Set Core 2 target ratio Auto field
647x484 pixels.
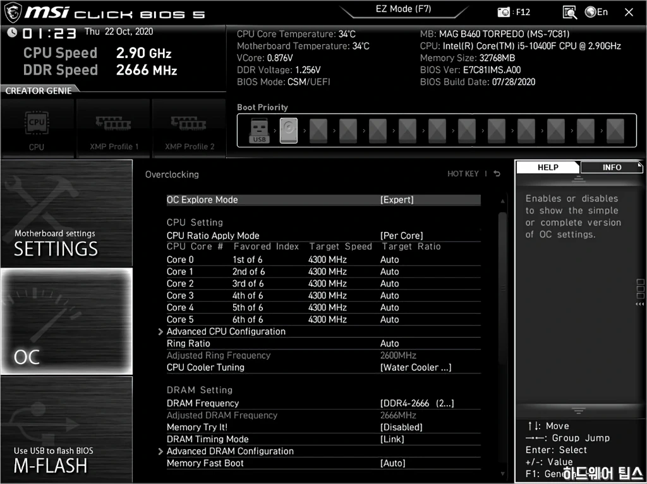point(389,283)
